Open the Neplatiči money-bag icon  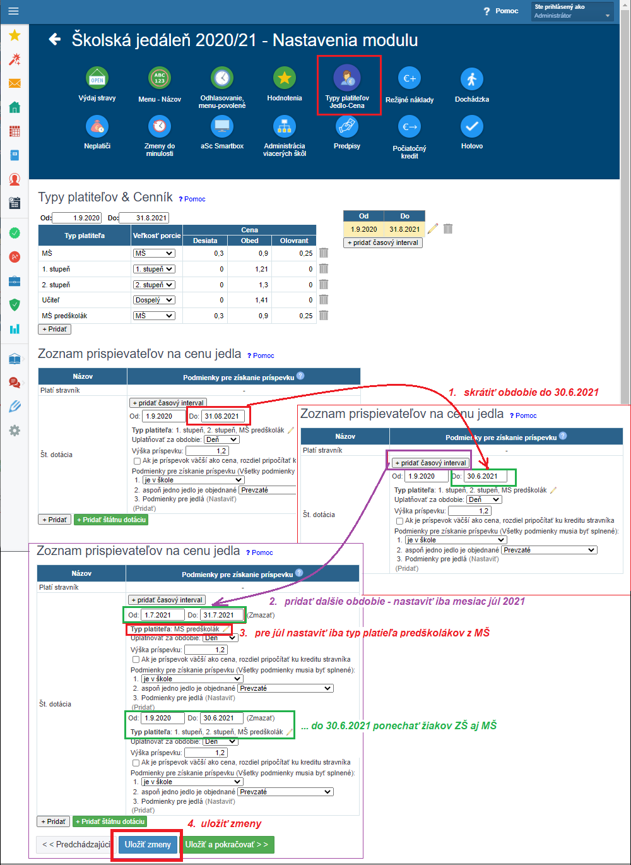[x=97, y=126]
